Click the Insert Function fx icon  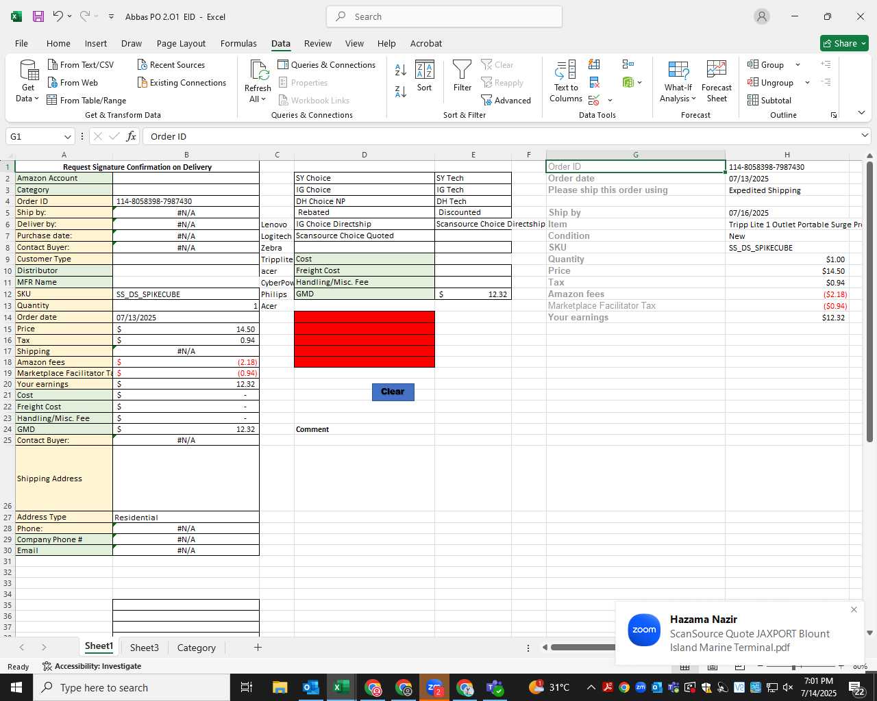131,136
